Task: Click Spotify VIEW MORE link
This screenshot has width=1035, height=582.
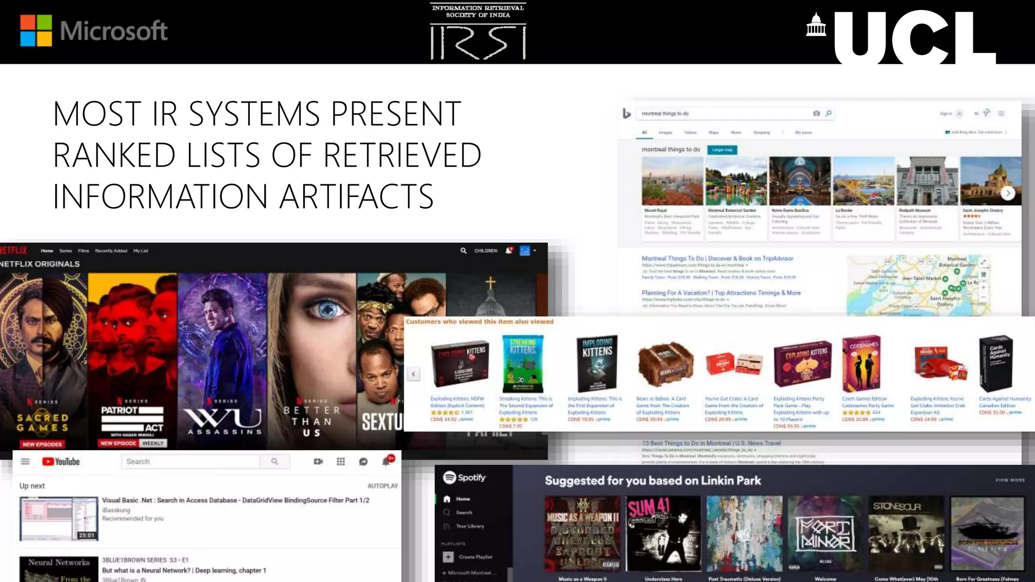Action: 1010,480
